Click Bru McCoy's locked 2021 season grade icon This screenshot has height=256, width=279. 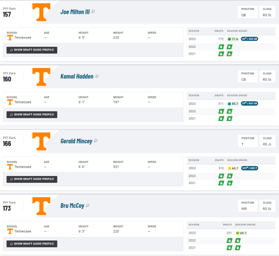click(x=238, y=247)
